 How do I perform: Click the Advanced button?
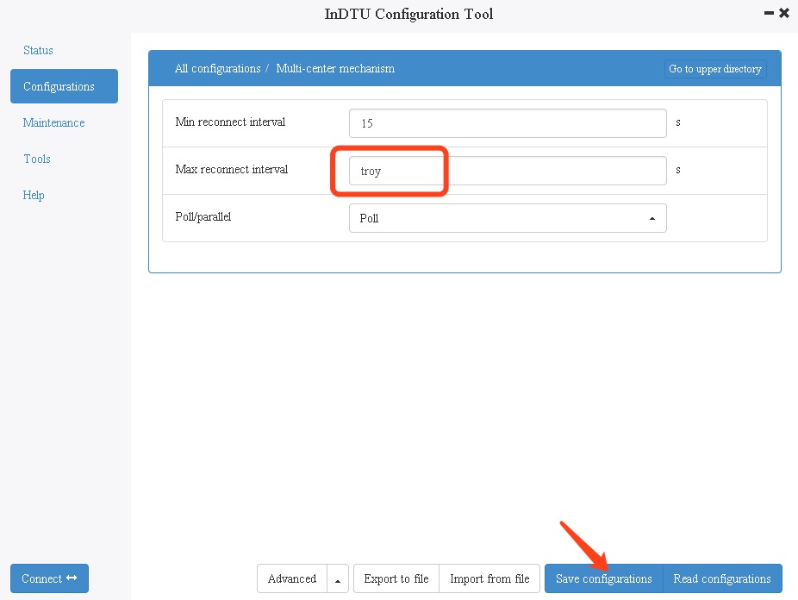pyautogui.click(x=291, y=578)
